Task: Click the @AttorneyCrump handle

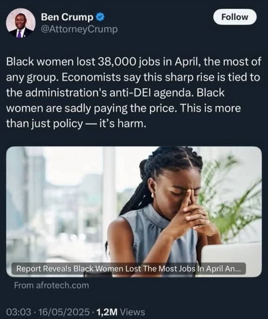Action: 79,29
